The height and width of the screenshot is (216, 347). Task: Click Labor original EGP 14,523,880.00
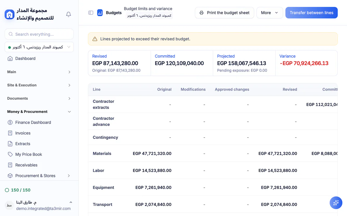click(152, 170)
